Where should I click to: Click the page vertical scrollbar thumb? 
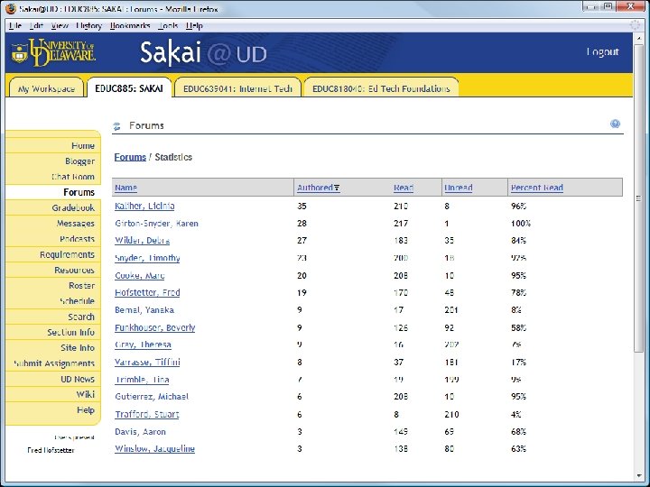tap(638, 198)
